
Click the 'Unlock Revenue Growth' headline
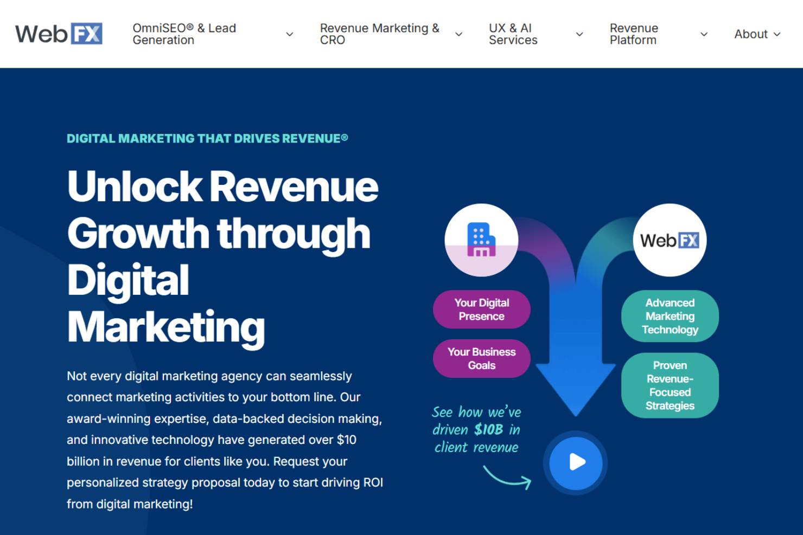(222, 256)
